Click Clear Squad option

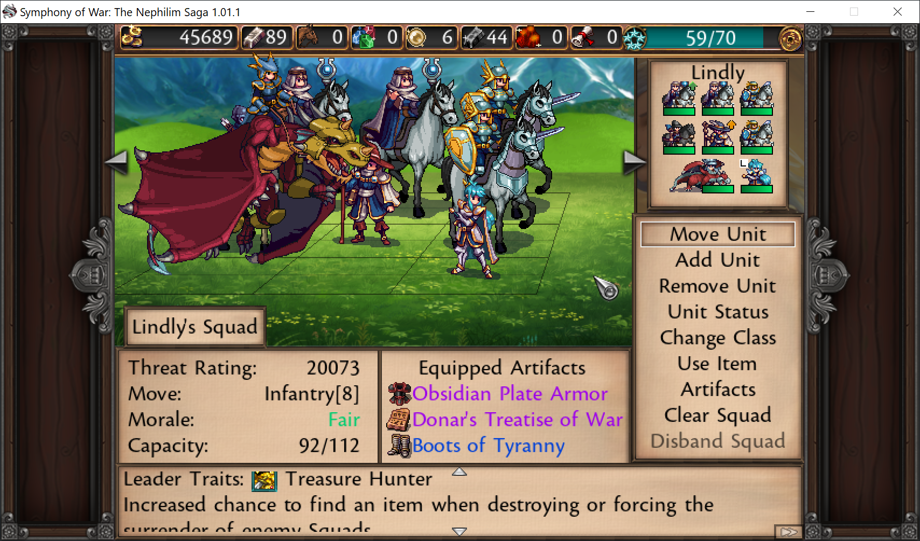(x=718, y=415)
